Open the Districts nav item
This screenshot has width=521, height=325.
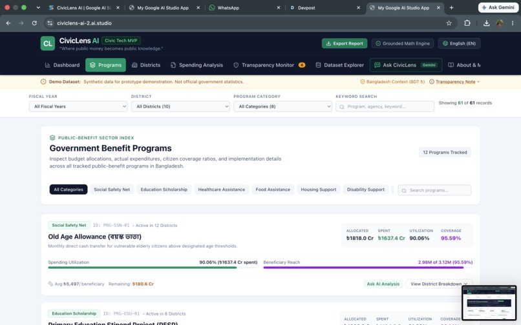pos(146,65)
